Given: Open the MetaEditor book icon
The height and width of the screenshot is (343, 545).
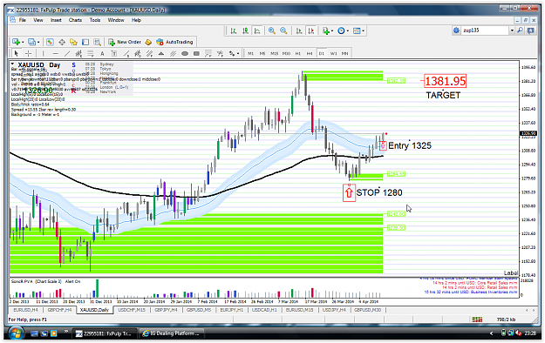Looking at the screenshot, I should (x=148, y=42).
